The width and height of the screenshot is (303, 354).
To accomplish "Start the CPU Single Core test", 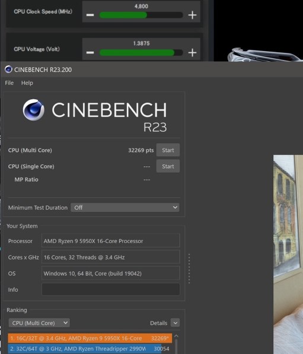I will click(x=168, y=166).
